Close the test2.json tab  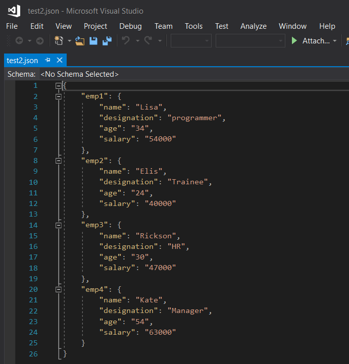point(60,60)
